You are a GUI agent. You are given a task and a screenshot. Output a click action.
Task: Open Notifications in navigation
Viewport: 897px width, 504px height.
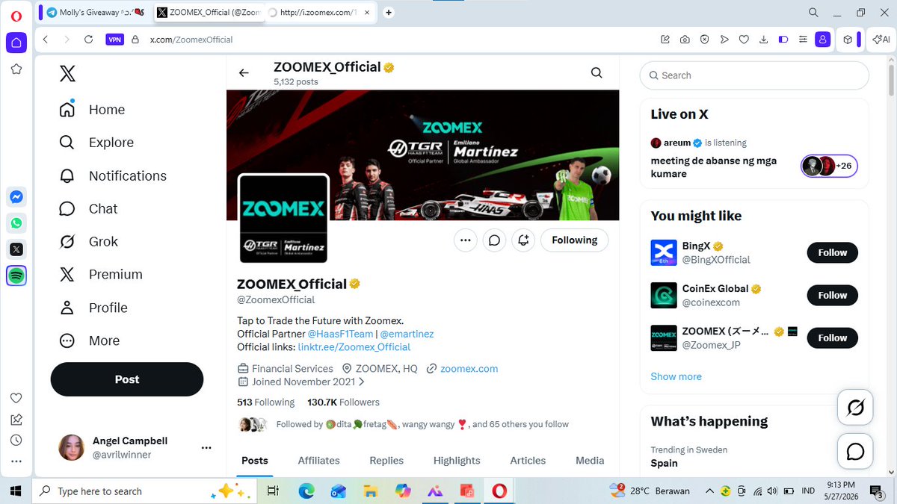113,175
